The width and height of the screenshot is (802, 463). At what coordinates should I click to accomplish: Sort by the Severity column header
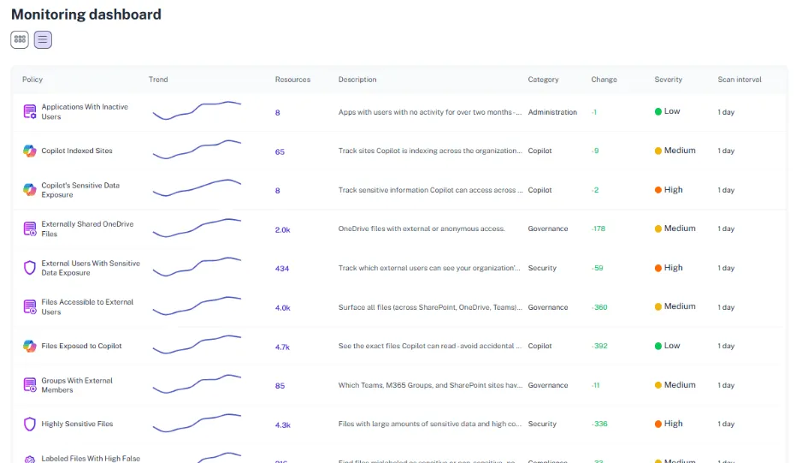pyautogui.click(x=668, y=80)
